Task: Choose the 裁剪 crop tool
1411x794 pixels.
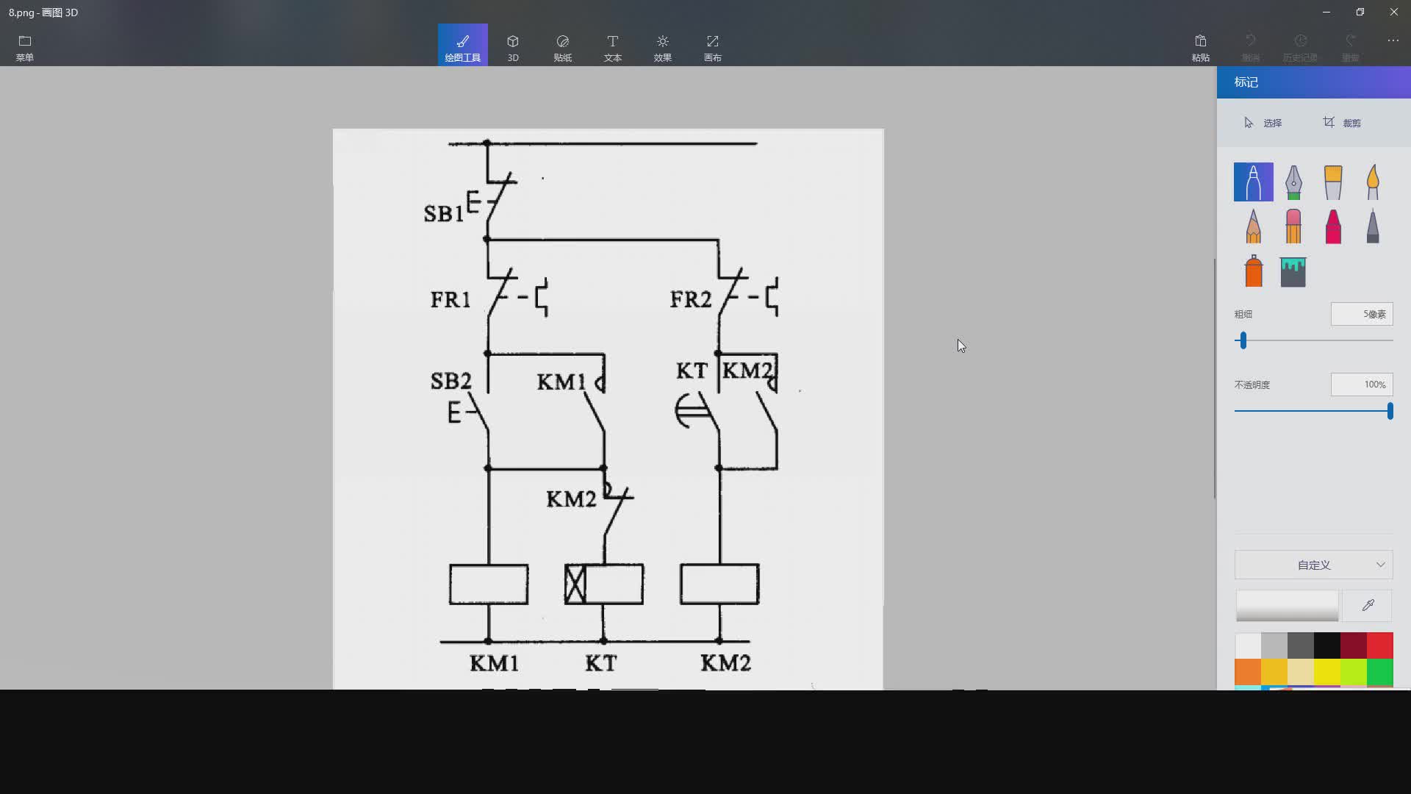Action: 1342,123
